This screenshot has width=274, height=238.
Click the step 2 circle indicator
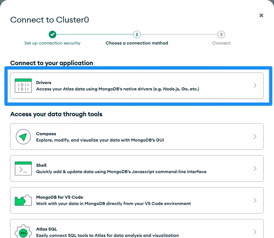[x=137, y=35]
